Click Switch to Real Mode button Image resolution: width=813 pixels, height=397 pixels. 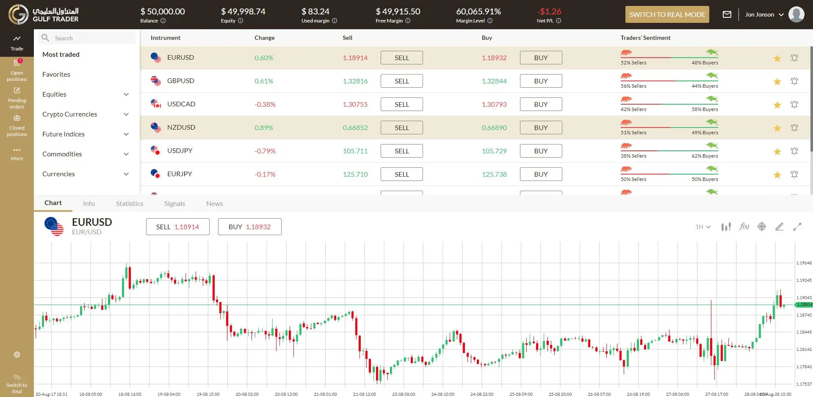(667, 14)
